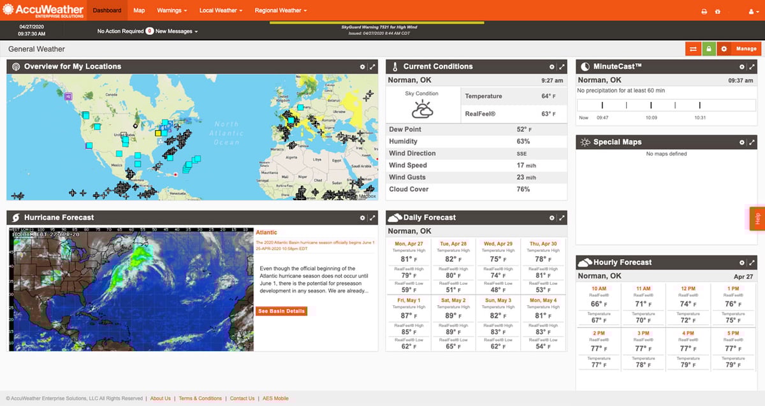The height and width of the screenshot is (406, 765).
Task: Expand the MinuteCast panel to fullscreen
Action: pos(752,67)
